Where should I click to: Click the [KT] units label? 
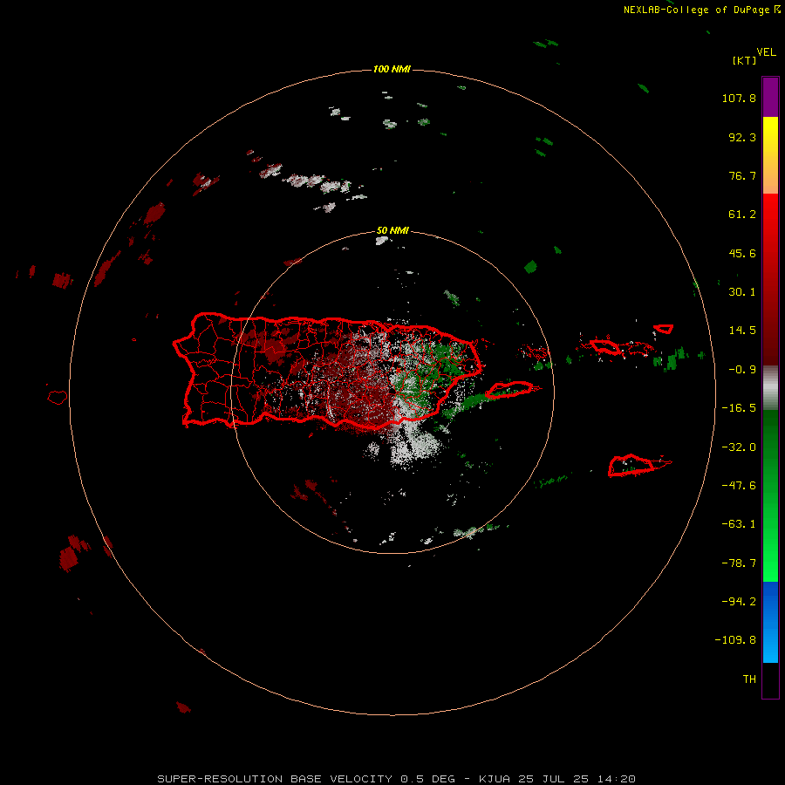click(744, 60)
